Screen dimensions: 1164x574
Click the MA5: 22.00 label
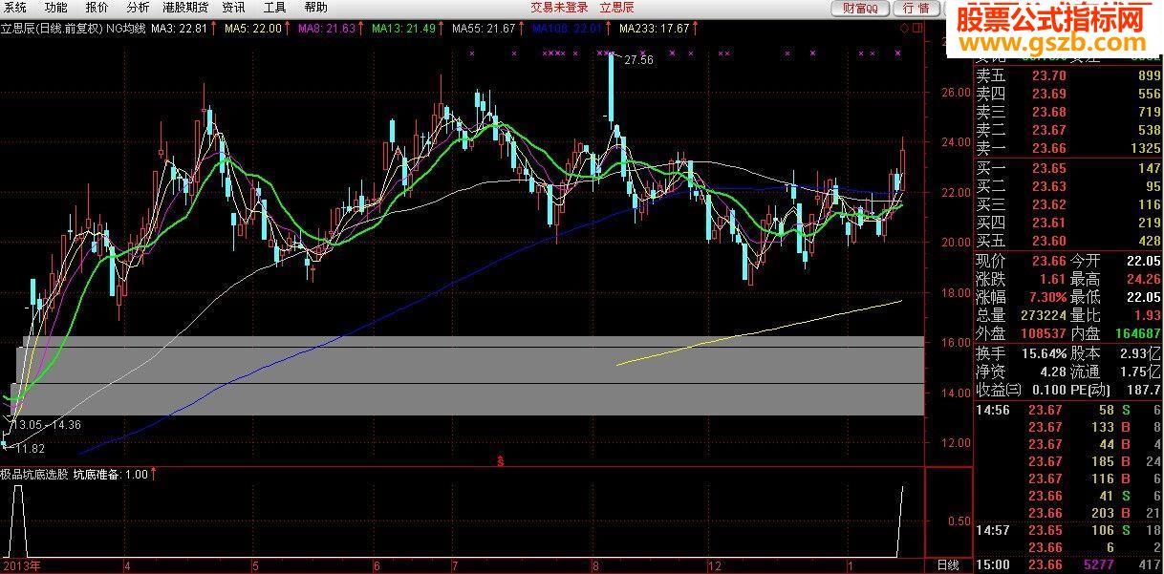tap(253, 29)
